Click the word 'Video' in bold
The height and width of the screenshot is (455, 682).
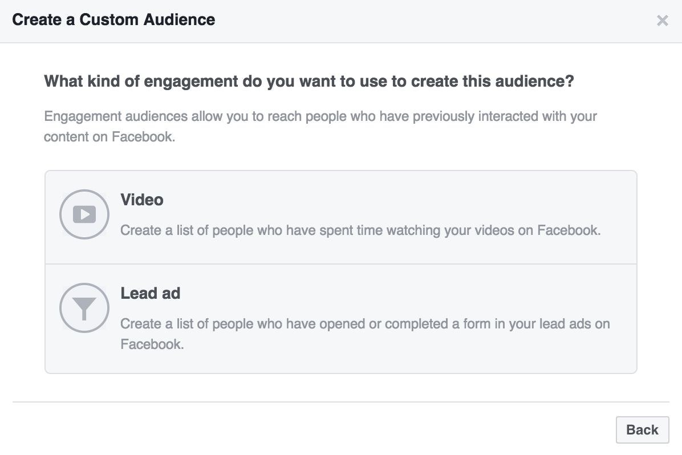tap(142, 200)
